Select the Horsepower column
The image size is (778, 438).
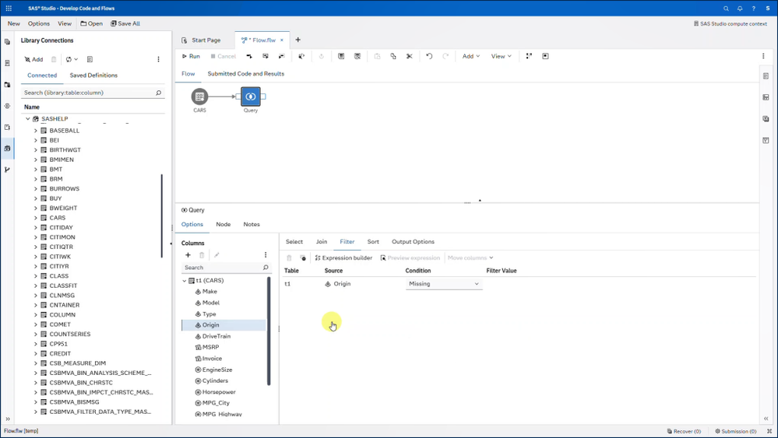coord(219,392)
